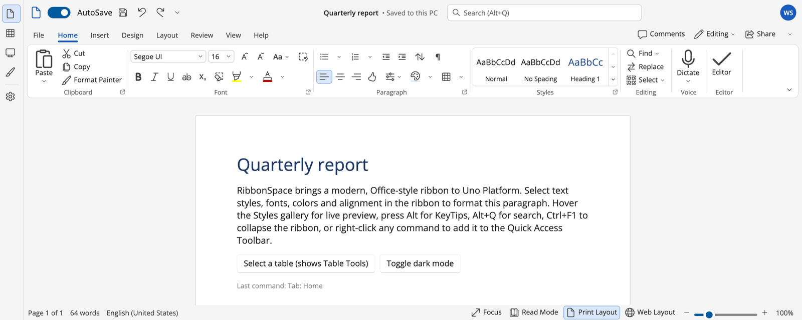Open the Font group dialog launcher
802x320 pixels.
coord(308,92)
